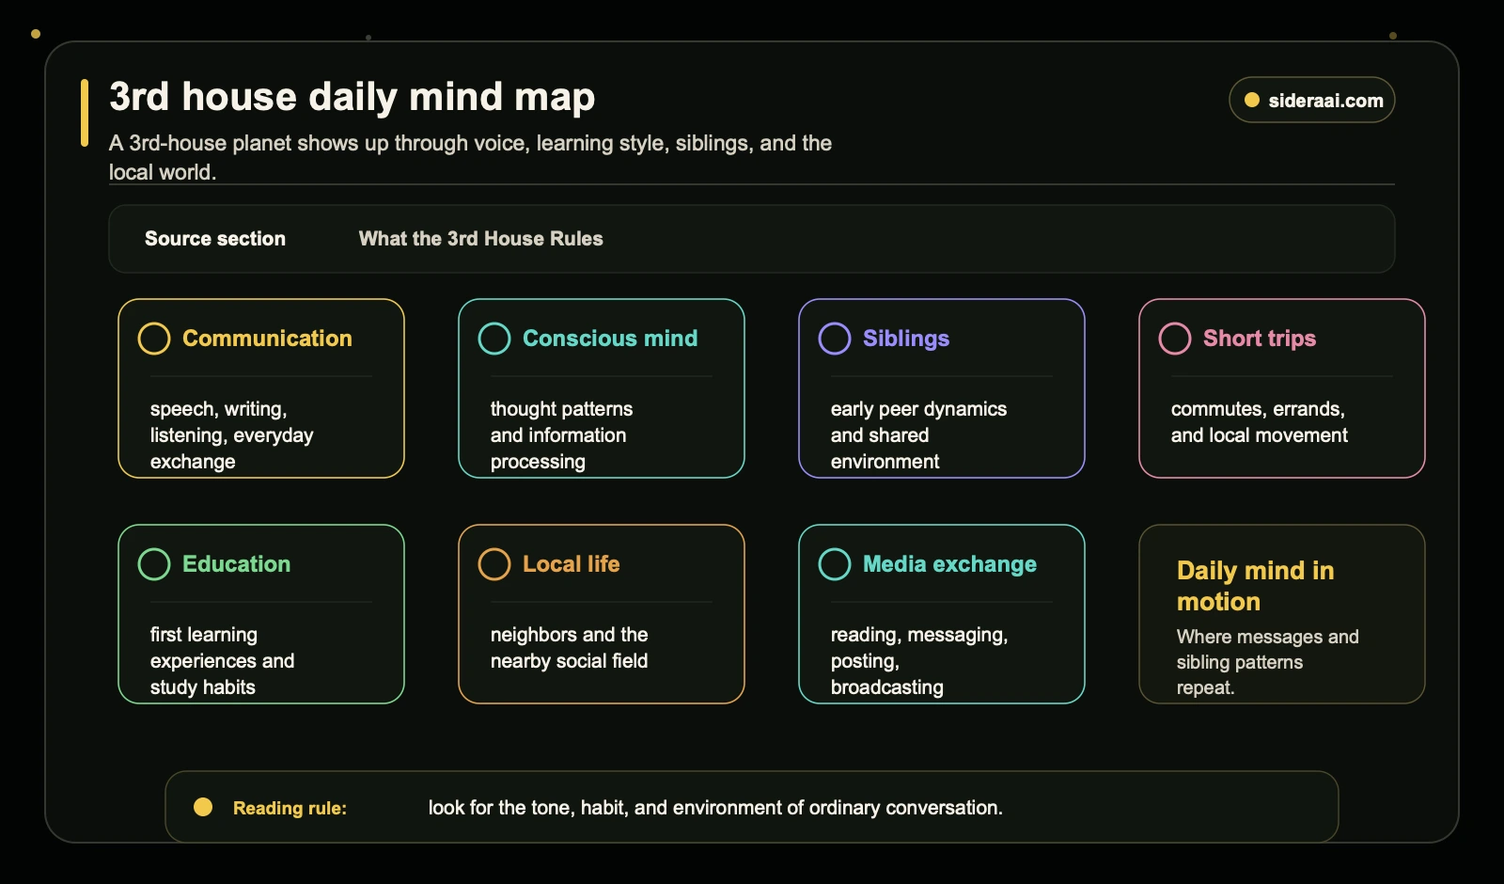Select the Conscious mind card heading
Viewport: 1504px width, 884px height.
610,339
